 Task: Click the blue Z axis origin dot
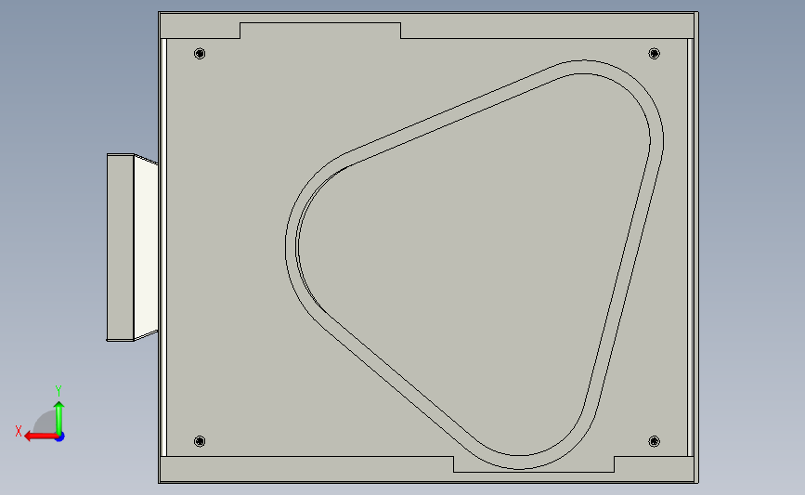[x=60, y=437]
